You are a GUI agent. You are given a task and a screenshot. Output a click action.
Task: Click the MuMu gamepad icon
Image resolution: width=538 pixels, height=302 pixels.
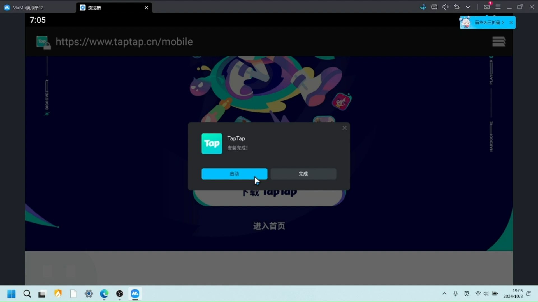click(x=423, y=7)
